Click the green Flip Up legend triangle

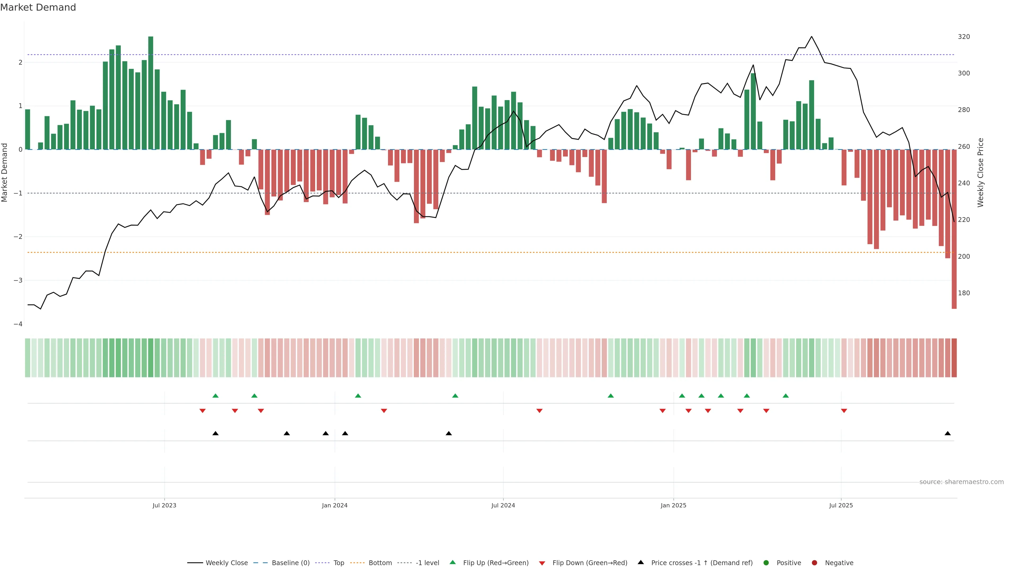pos(453,562)
